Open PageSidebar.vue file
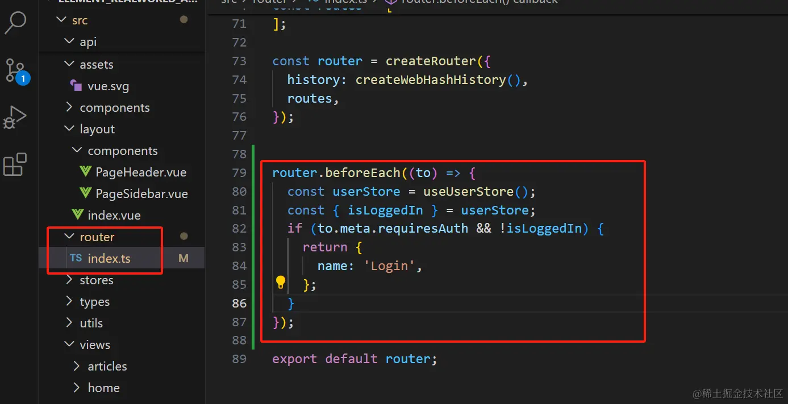Screen dimensions: 788x404 (x=141, y=194)
